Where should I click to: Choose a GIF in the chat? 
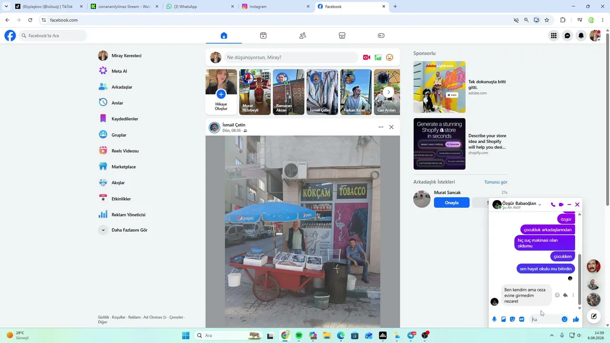(521, 319)
